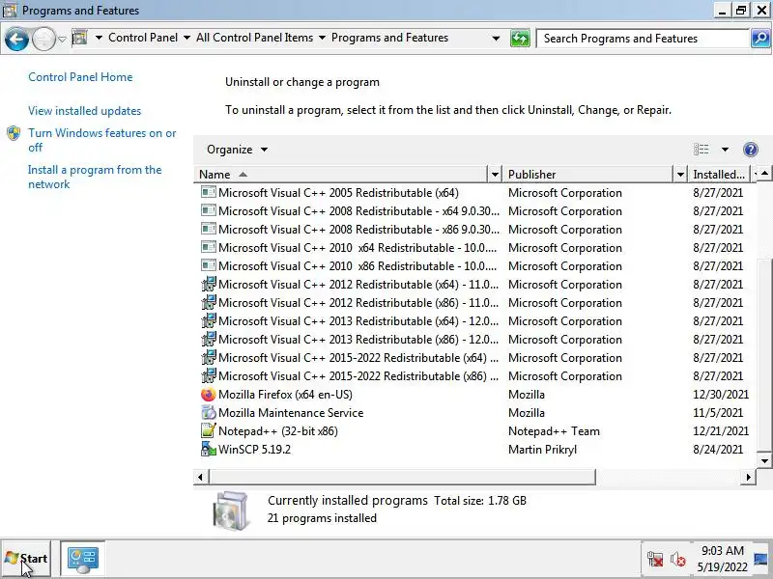773x579 pixels.
Task: Click the blue Help icon
Action: click(751, 150)
